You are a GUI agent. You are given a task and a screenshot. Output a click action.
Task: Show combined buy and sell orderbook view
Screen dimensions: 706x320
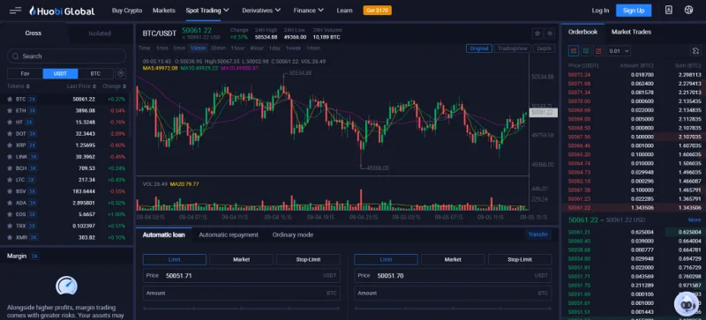point(574,51)
